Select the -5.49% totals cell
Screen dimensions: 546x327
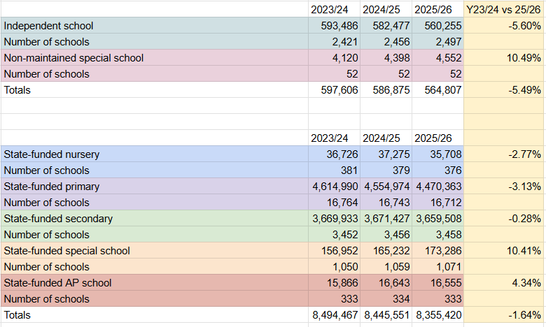point(505,90)
